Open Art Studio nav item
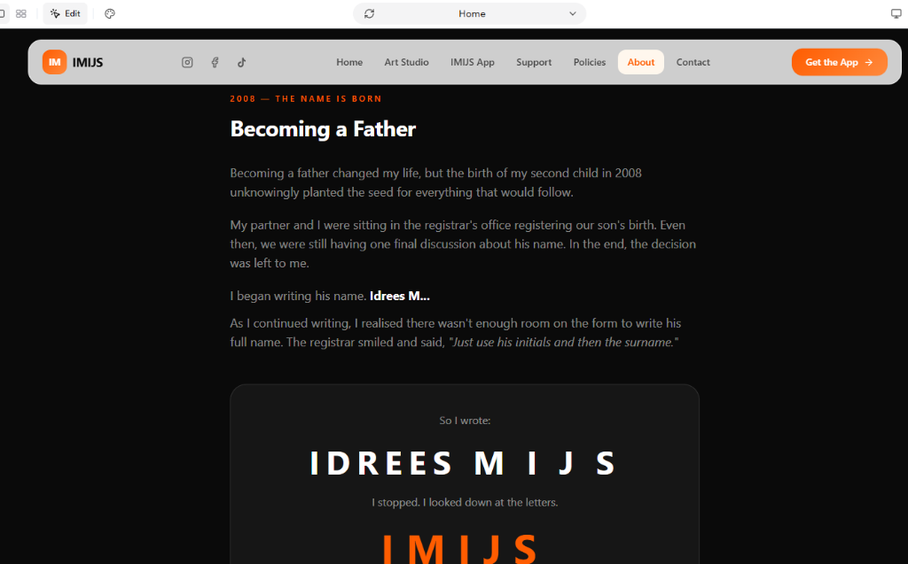This screenshot has width=908, height=564. coord(406,63)
